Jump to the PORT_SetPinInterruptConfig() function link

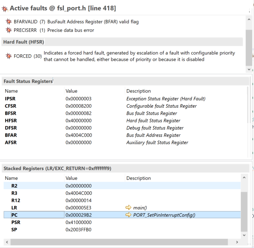[x=164, y=215]
